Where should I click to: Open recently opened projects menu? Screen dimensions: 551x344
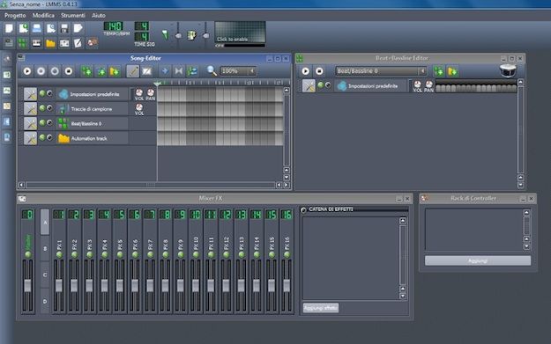point(51,28)
